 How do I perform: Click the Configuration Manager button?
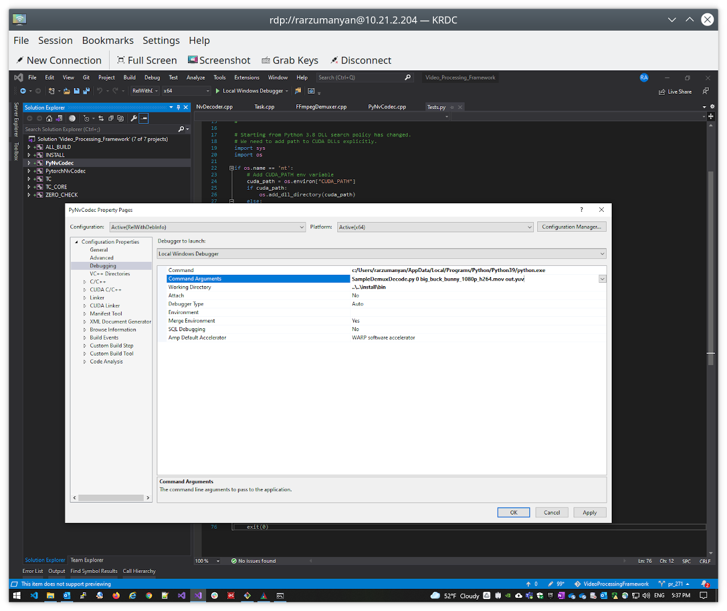tap(571, 227)
